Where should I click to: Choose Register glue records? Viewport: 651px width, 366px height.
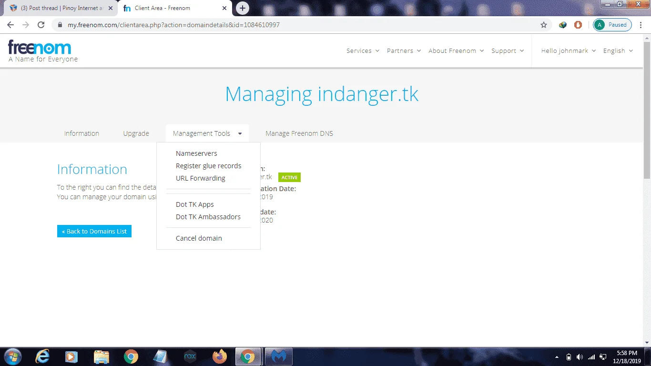click(x=208, y=166)
